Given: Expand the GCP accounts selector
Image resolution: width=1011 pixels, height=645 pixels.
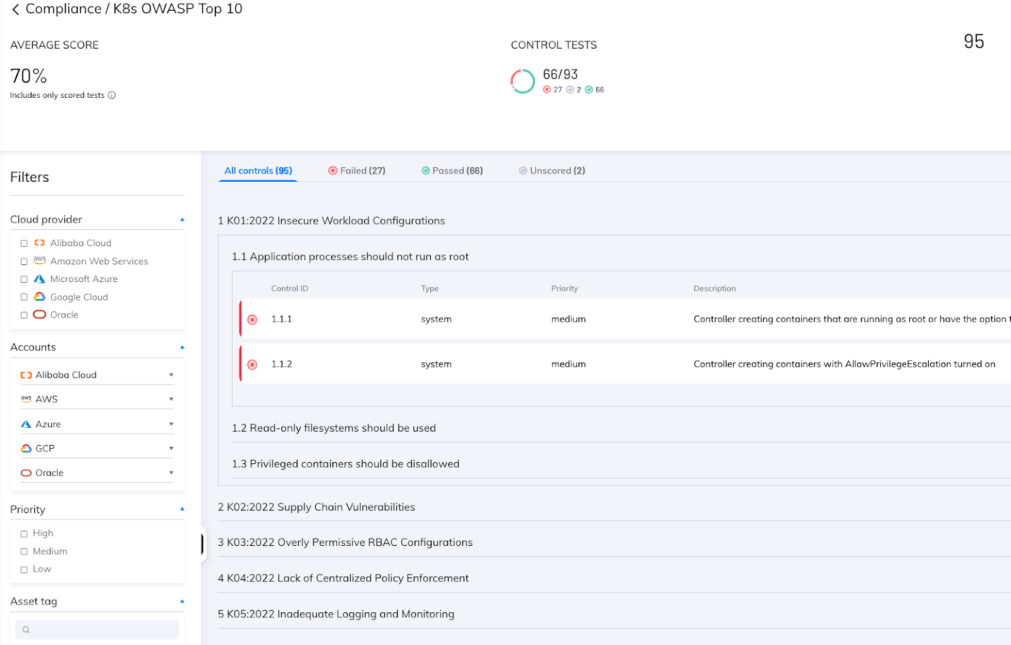Looking at the screenshot, I should 171,448.
